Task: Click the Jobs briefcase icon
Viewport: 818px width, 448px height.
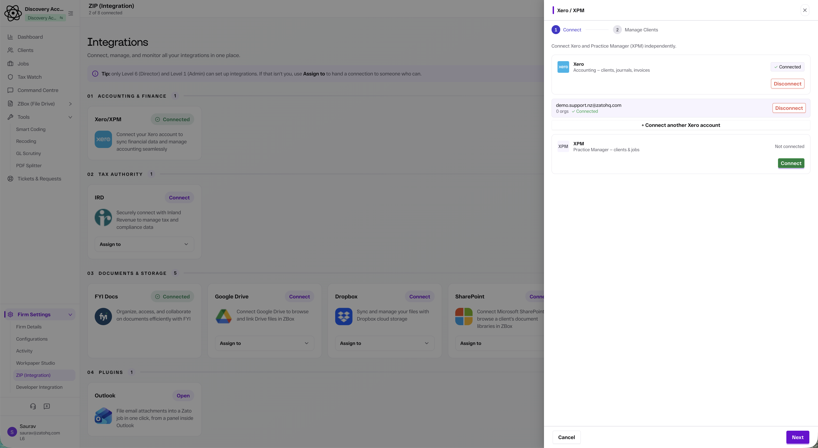Action: [10, 64]
